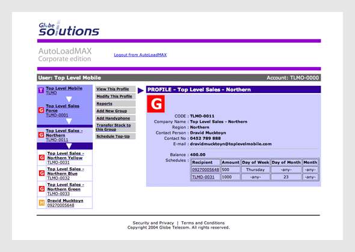Click the white down arrow below Top Level Sales Force

tap(69, 121)
